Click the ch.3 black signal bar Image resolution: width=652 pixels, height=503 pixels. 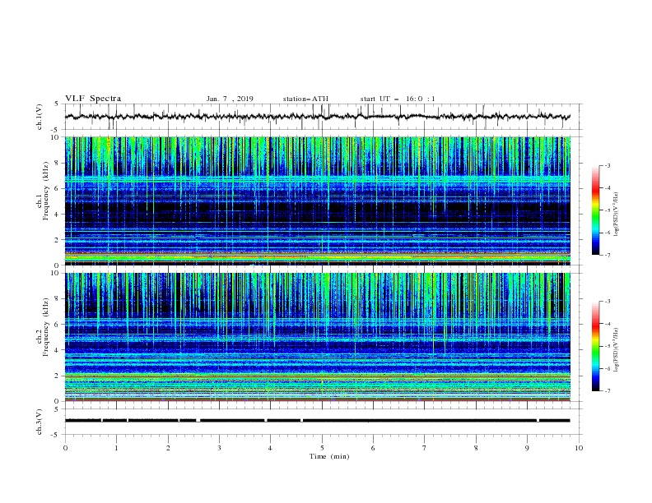[317, 421]
